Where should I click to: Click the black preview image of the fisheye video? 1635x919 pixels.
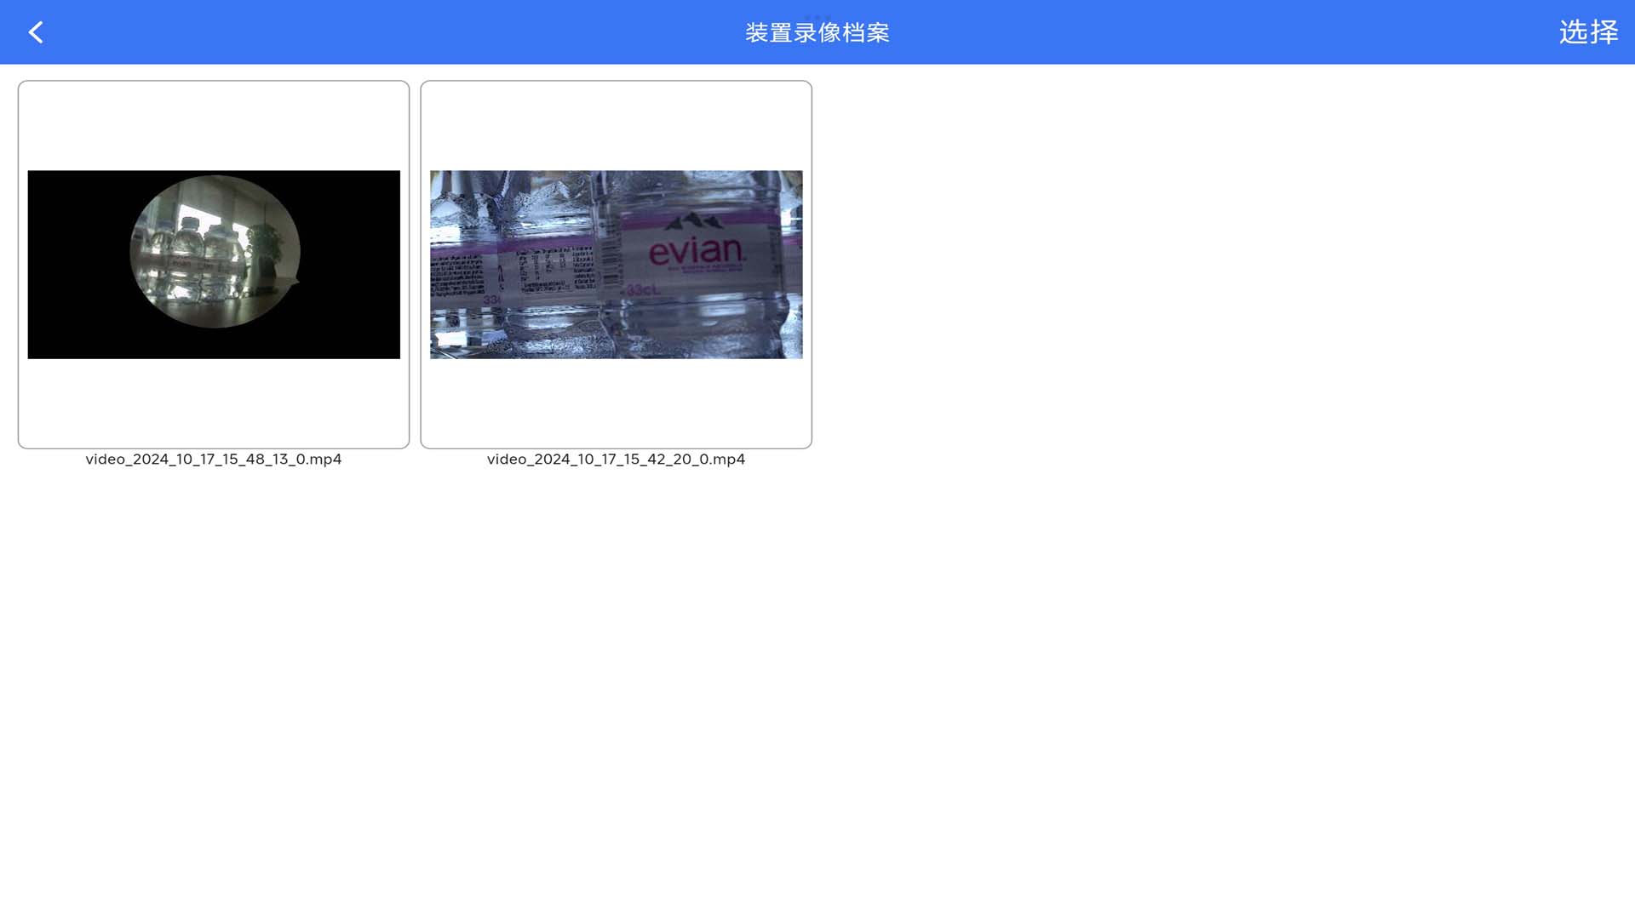(213, 264)
